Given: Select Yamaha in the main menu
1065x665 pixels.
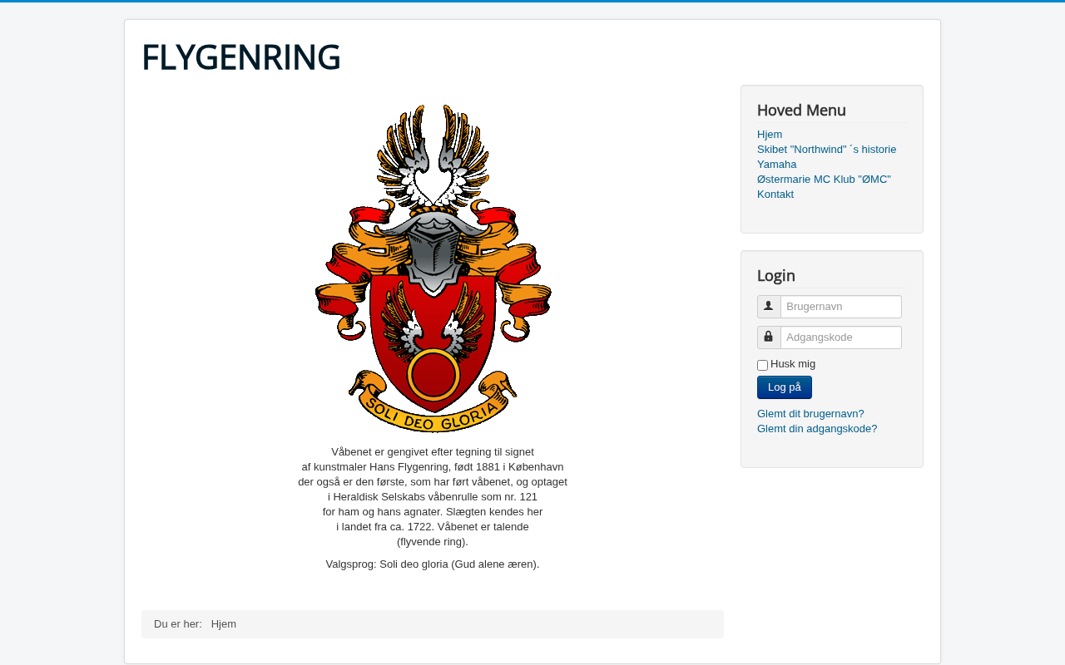Looking at the screenshot, I should coord(777,165).
